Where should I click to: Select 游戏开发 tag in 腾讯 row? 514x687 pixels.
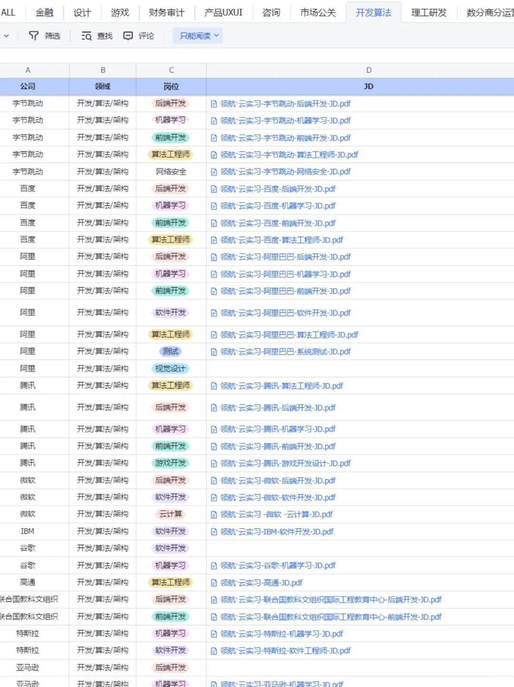(x=171, y=463)
